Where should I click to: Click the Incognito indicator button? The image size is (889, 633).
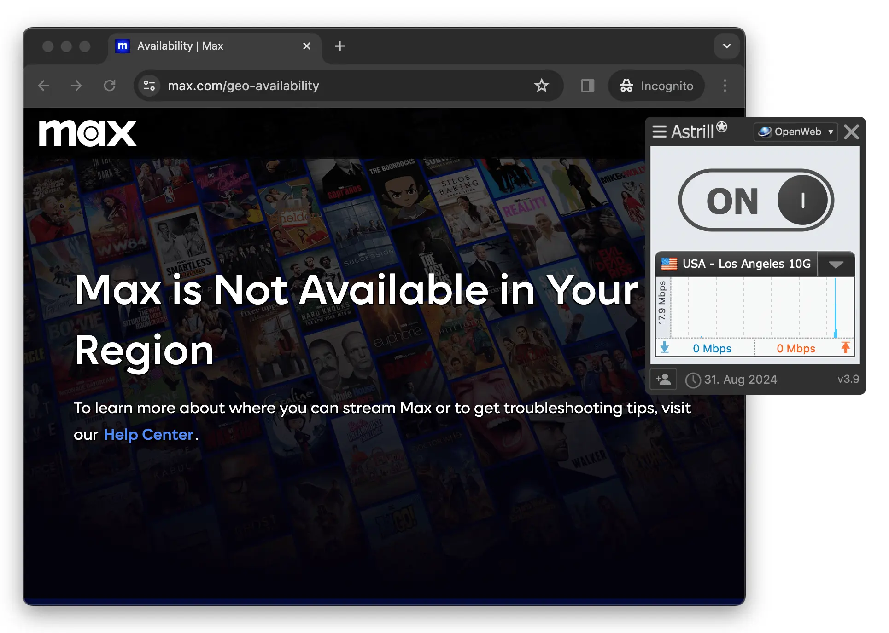(x=656, y=86)
